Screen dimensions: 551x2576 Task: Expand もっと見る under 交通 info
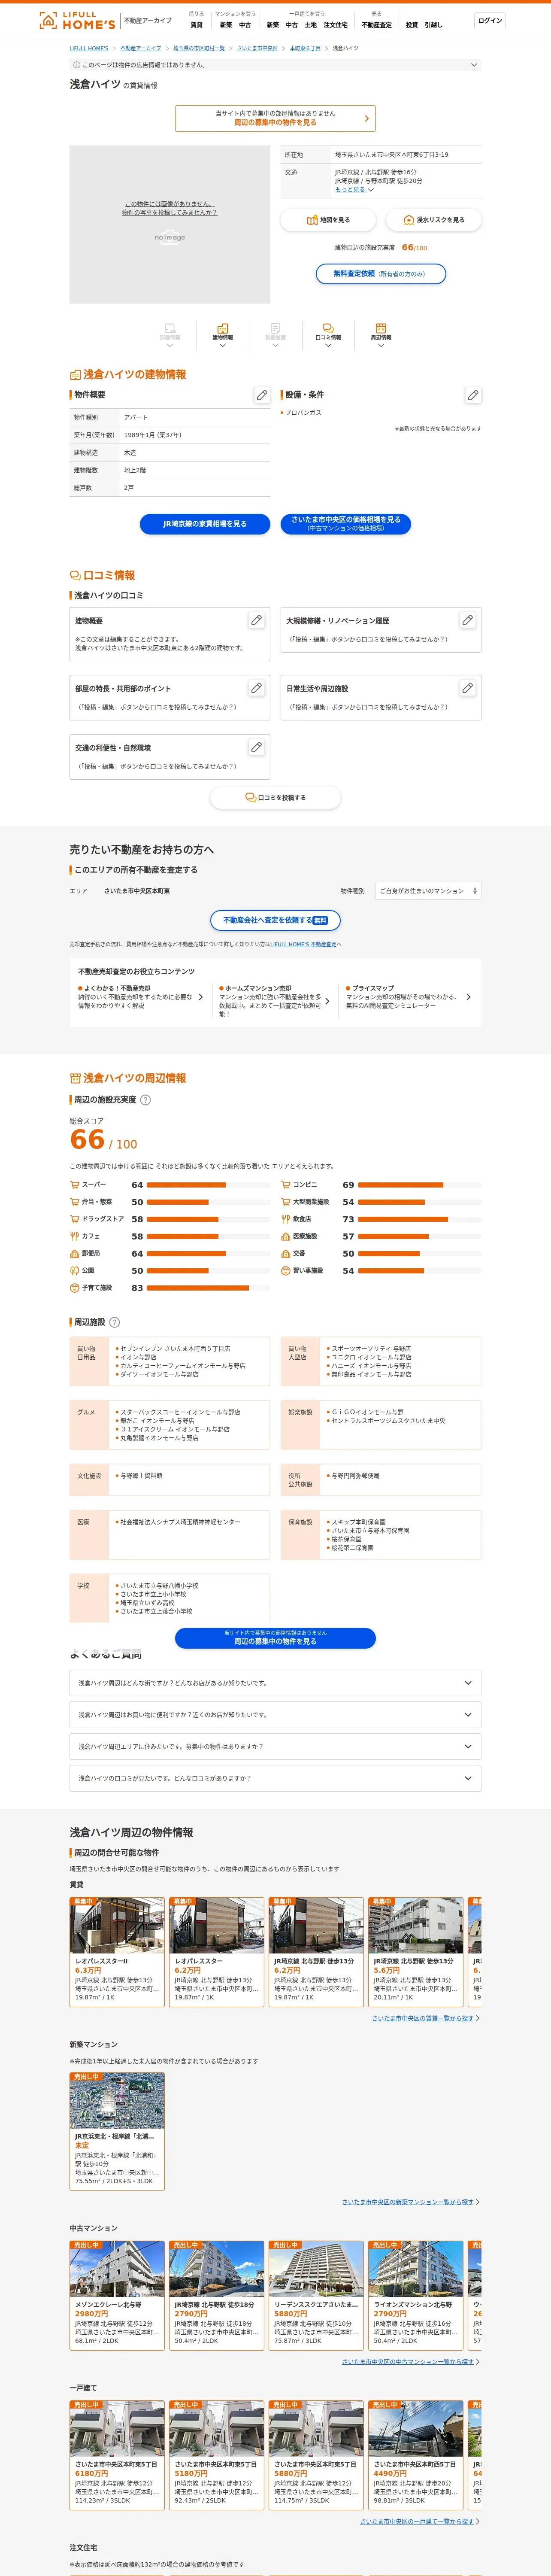pos(354,189)
